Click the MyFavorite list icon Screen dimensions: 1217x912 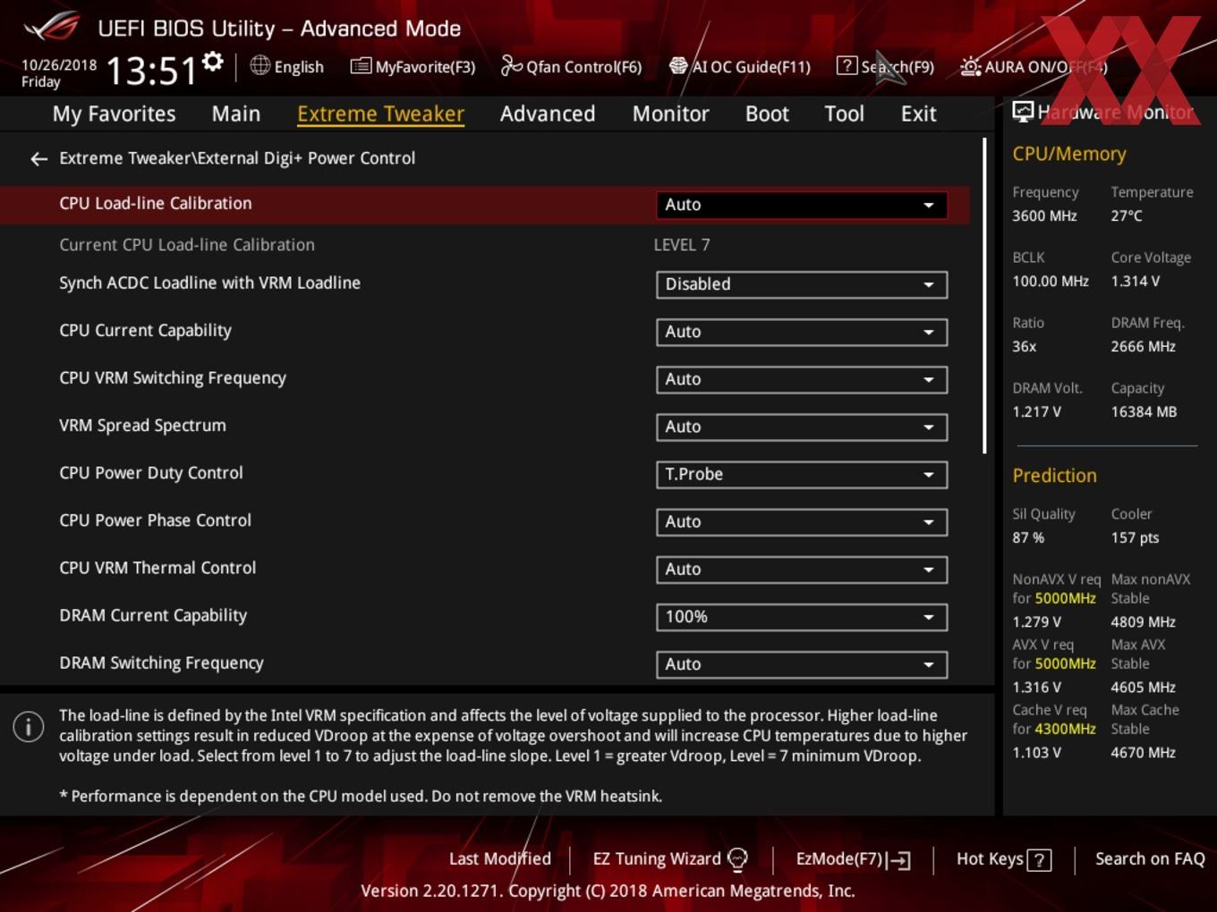[x=361, y=66]
